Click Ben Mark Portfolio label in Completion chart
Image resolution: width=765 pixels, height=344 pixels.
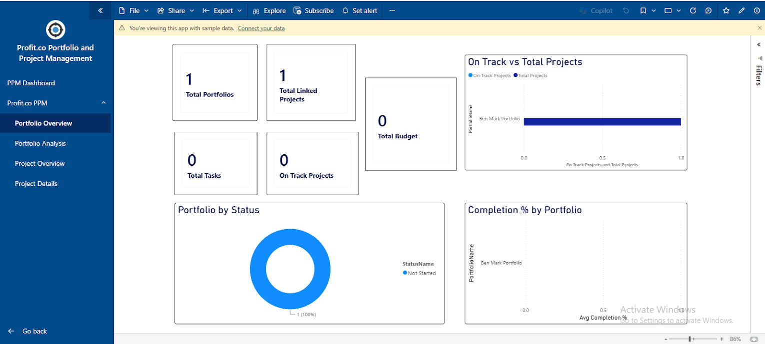501,263
